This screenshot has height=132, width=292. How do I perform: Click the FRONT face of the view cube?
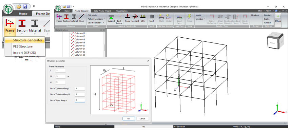tap(272, 43)
